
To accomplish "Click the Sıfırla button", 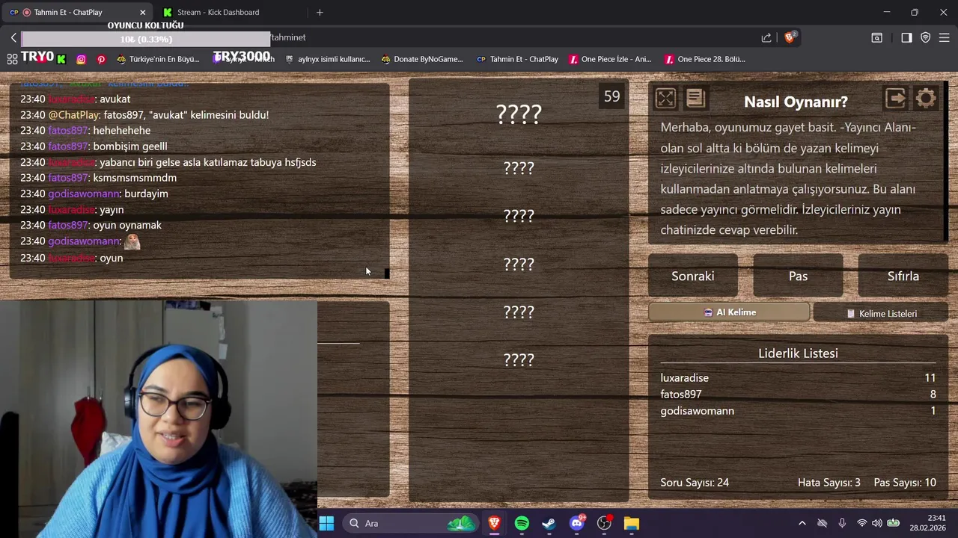I will [903, 276].
